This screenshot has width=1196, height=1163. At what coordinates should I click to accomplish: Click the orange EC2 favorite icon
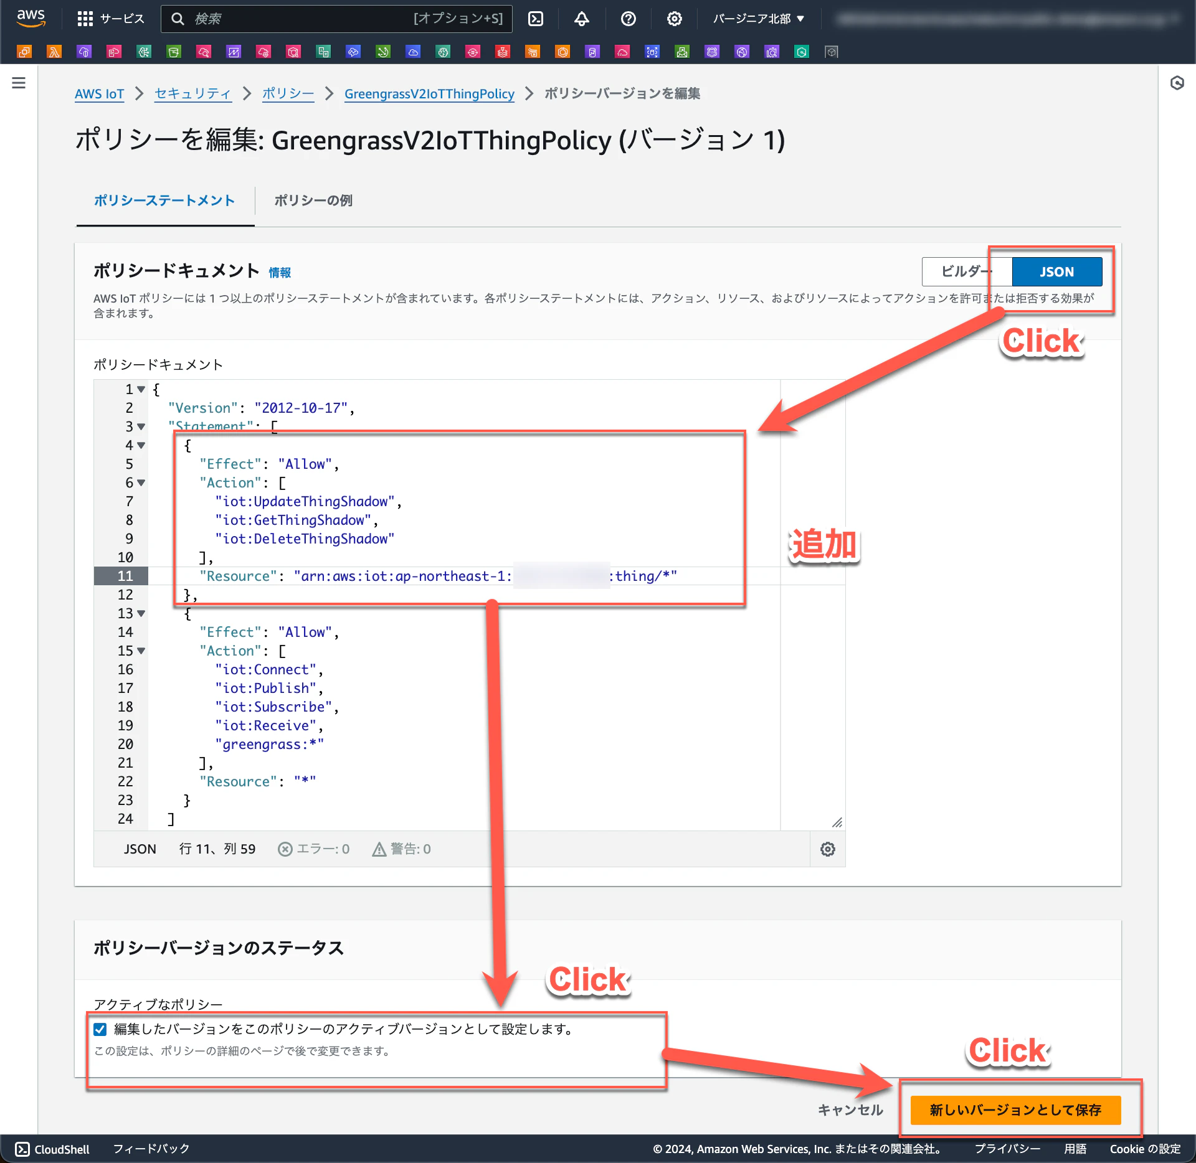pyautogui.click(x=24, y=52)
